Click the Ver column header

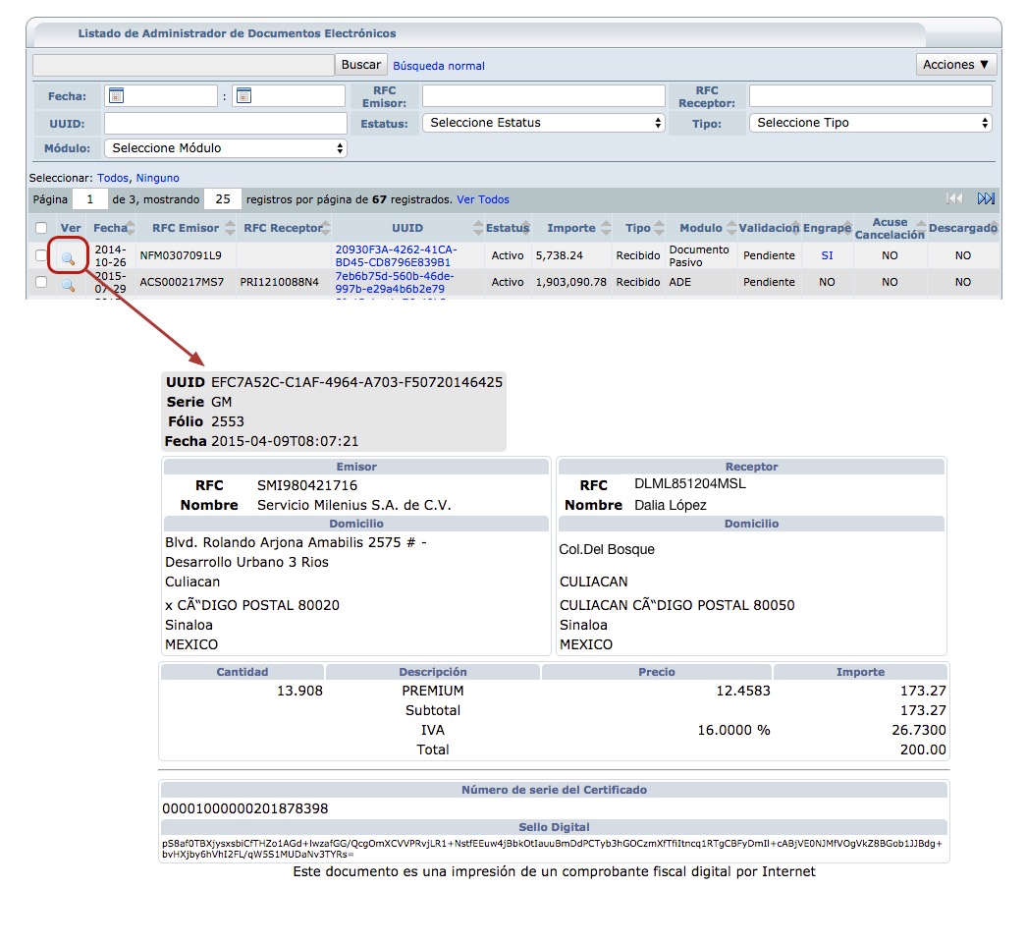71,228
